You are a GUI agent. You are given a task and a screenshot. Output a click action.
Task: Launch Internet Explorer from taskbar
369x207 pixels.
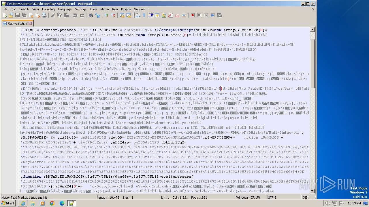point(23,203)
